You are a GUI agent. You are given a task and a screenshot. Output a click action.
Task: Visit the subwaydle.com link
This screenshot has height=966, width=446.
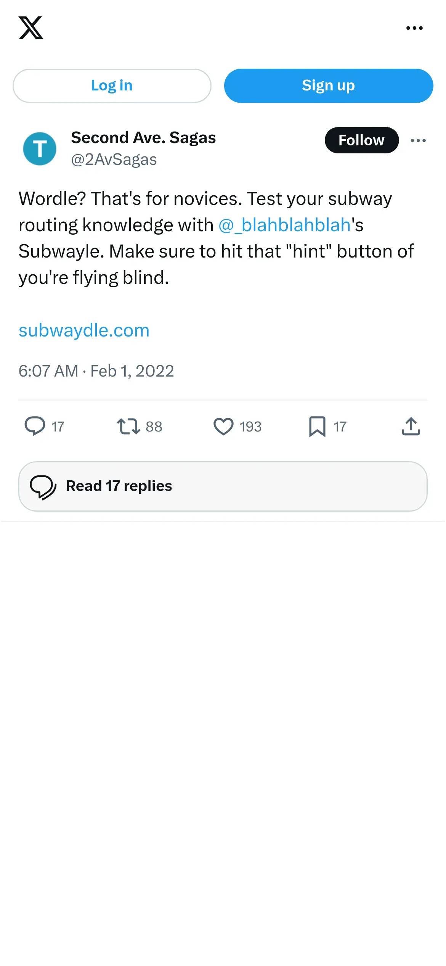(x=84, y=330)
